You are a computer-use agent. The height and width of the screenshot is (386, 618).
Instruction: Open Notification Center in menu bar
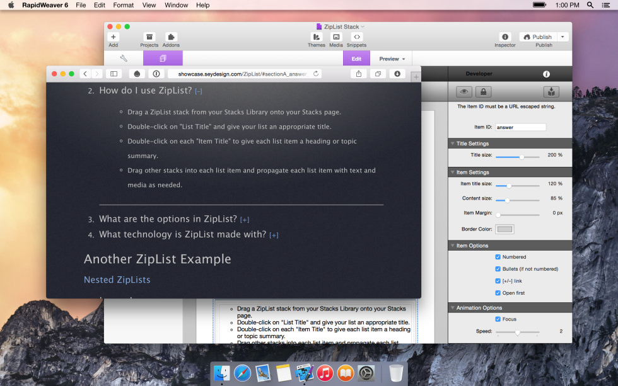coord(606,4)
